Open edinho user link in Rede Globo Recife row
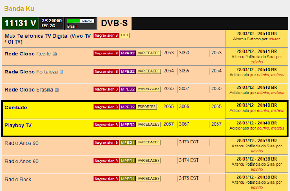This screenshot has width=290, height=191. [x=257, y=62]
